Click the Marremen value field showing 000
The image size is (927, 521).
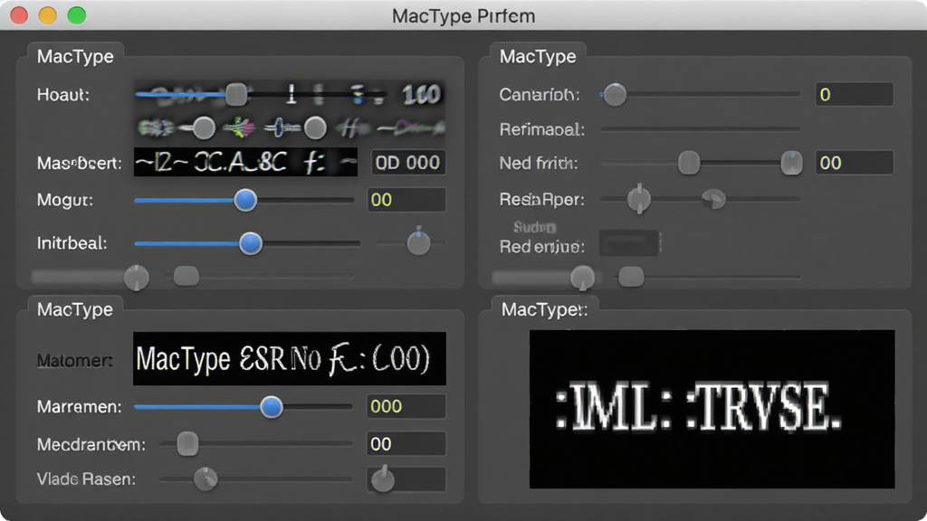pyautogui.click(x=406, y=406)
